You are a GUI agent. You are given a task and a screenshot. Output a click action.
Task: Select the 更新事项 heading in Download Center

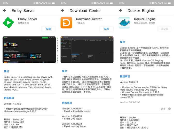pos(67,103)
